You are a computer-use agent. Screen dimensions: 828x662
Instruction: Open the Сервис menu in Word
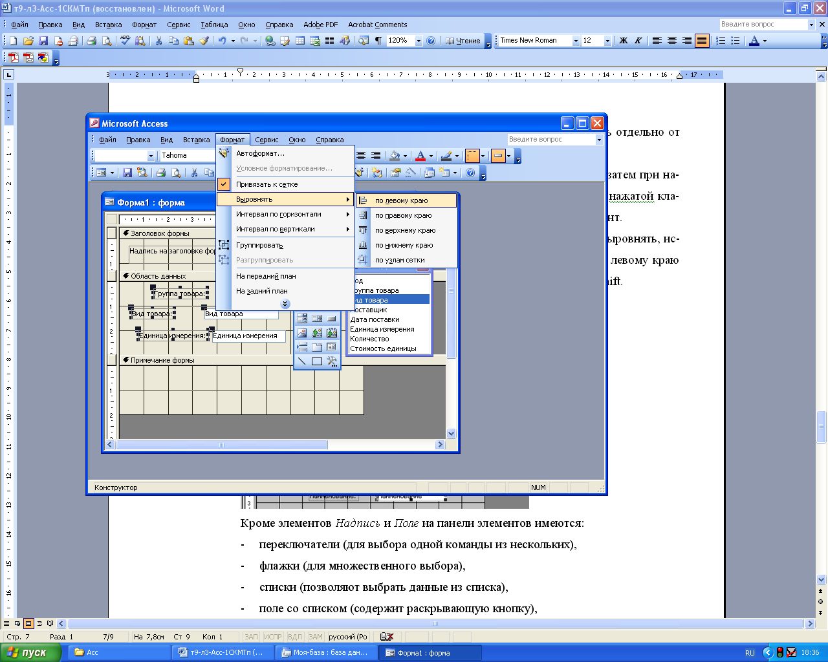pyautogui.click(x=179, y=25)
